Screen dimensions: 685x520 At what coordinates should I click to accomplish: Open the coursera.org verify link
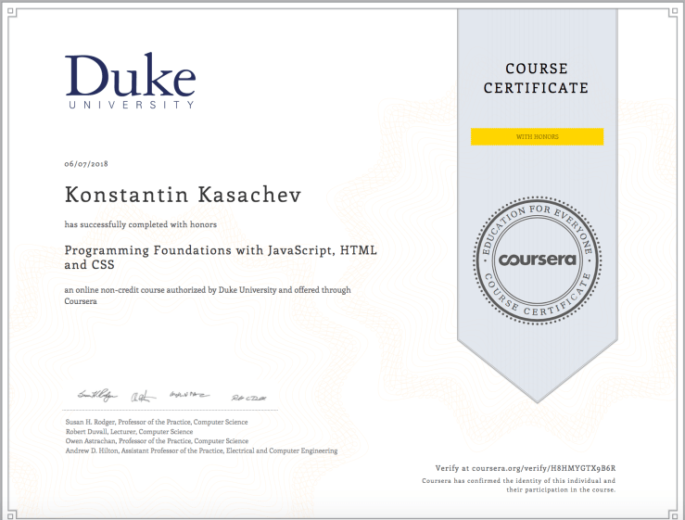pos(526,468)
